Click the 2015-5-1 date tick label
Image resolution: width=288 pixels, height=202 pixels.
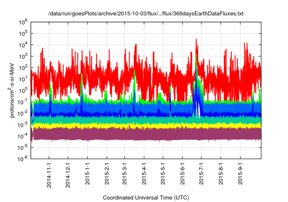[163, 174]
